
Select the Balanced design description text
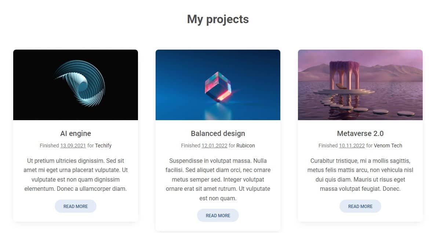pos(218,180)
